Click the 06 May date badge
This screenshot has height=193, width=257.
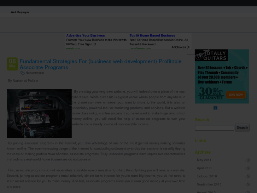tap(12, 64)
